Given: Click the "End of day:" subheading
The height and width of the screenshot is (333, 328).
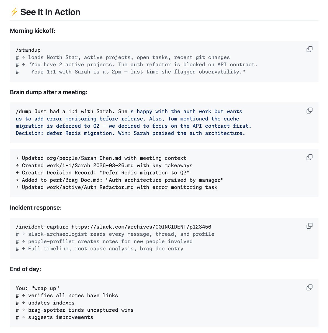Looking at the screenshot, I should coord(25,269).
